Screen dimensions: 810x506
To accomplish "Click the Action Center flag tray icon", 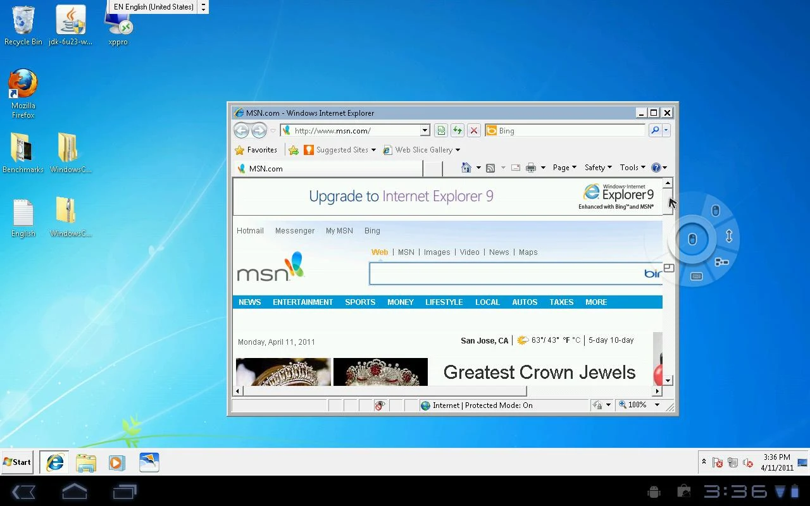I will 718,463.
